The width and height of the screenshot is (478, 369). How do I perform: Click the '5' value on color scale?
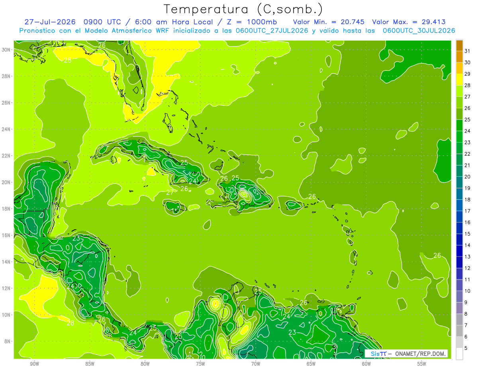466,348
